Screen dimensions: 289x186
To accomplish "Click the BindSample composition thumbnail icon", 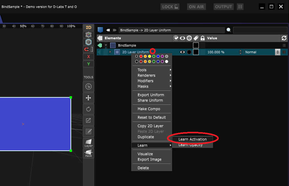I will point(113,45).
